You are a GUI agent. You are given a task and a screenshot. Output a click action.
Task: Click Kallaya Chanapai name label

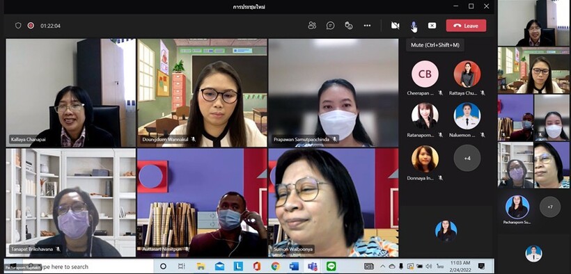[28, 139]
